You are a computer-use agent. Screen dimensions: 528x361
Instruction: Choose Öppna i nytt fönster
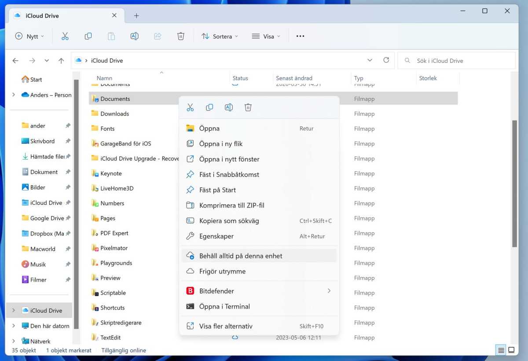[x=259, y=159]
